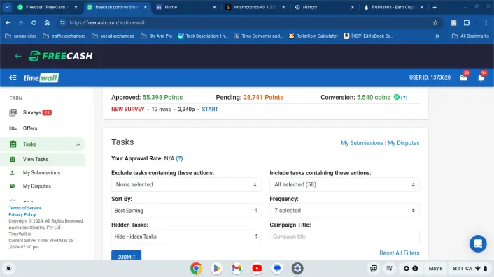Click the Approval Rate help question mark
The image size is (494, 277).
(x=179, y=158)
